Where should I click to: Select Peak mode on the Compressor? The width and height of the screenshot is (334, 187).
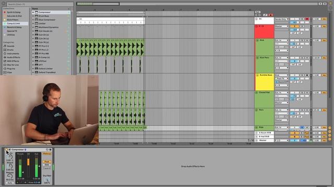47,162
